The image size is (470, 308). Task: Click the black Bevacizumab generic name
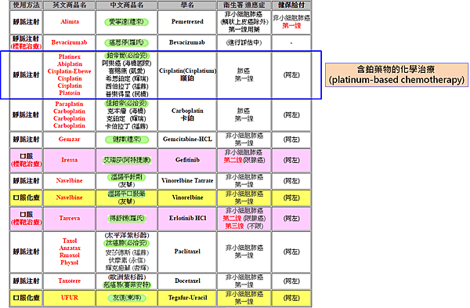click(x=187, y=42)
